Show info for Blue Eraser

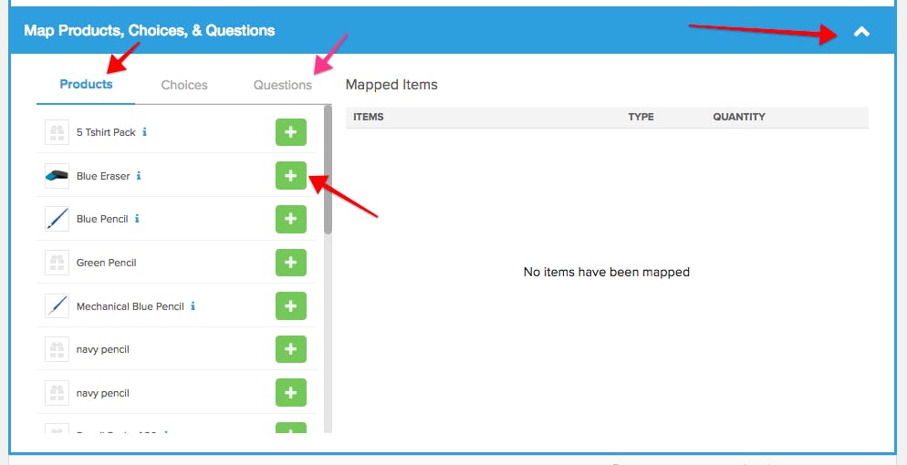click(139, 176)
